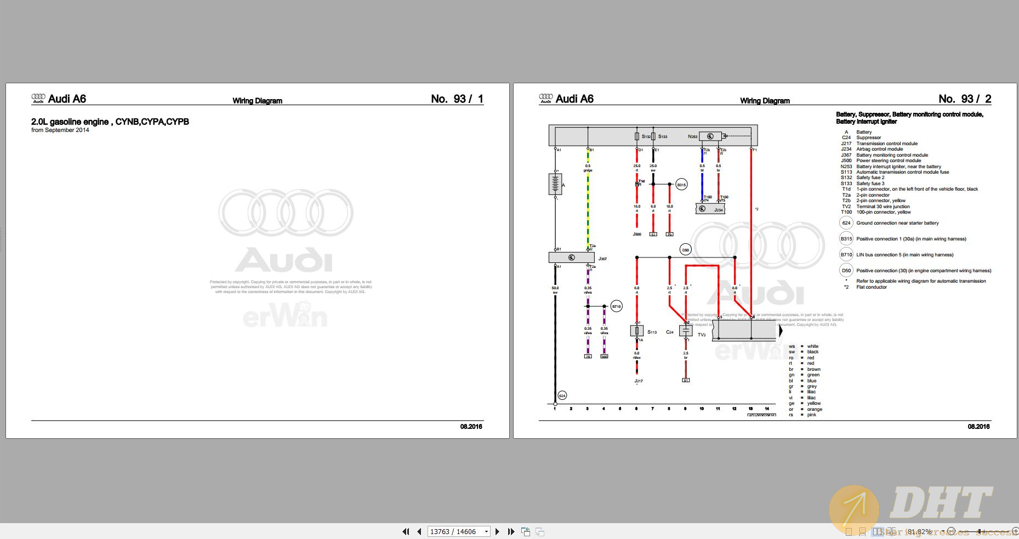Click the '08.2016' date on the right page
Viewport: 1019px width, 539px height.
point(979,426)
